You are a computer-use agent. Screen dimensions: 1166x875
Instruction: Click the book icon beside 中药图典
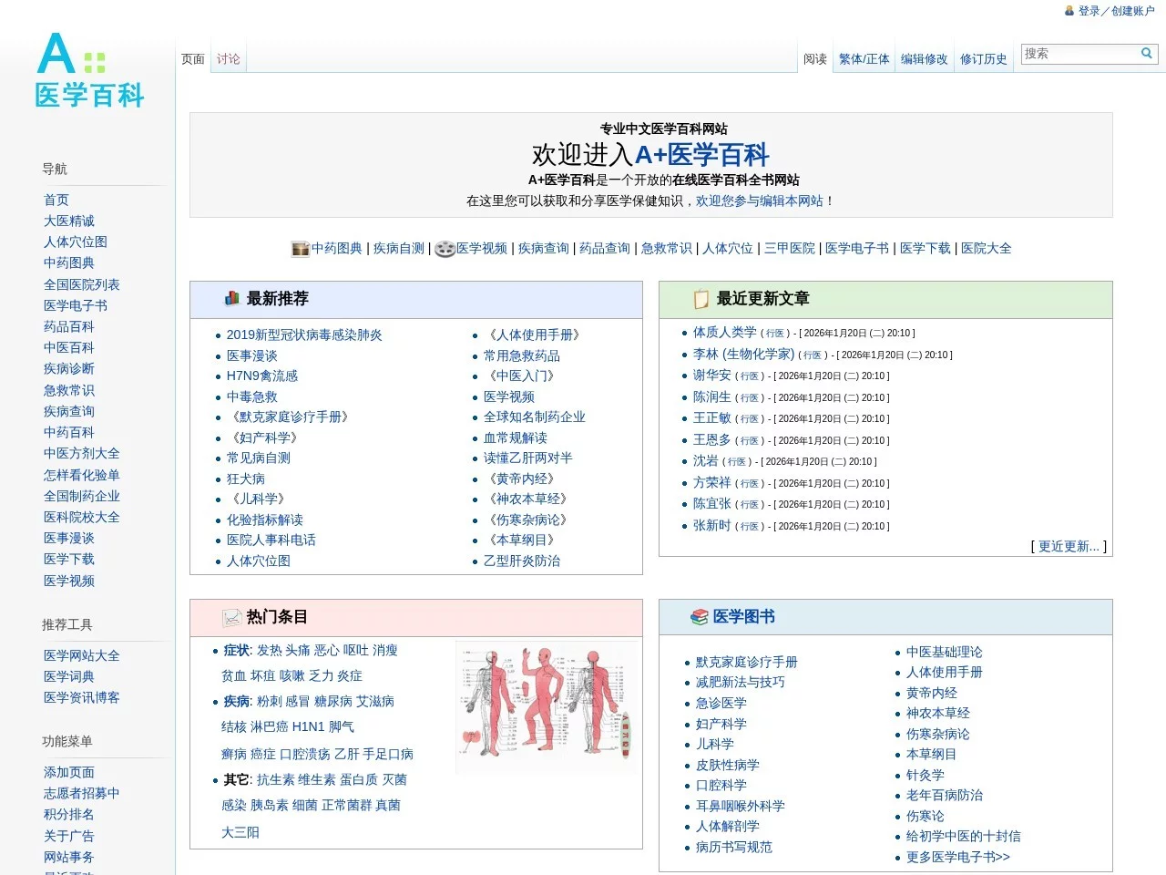(x=300, y=248)
